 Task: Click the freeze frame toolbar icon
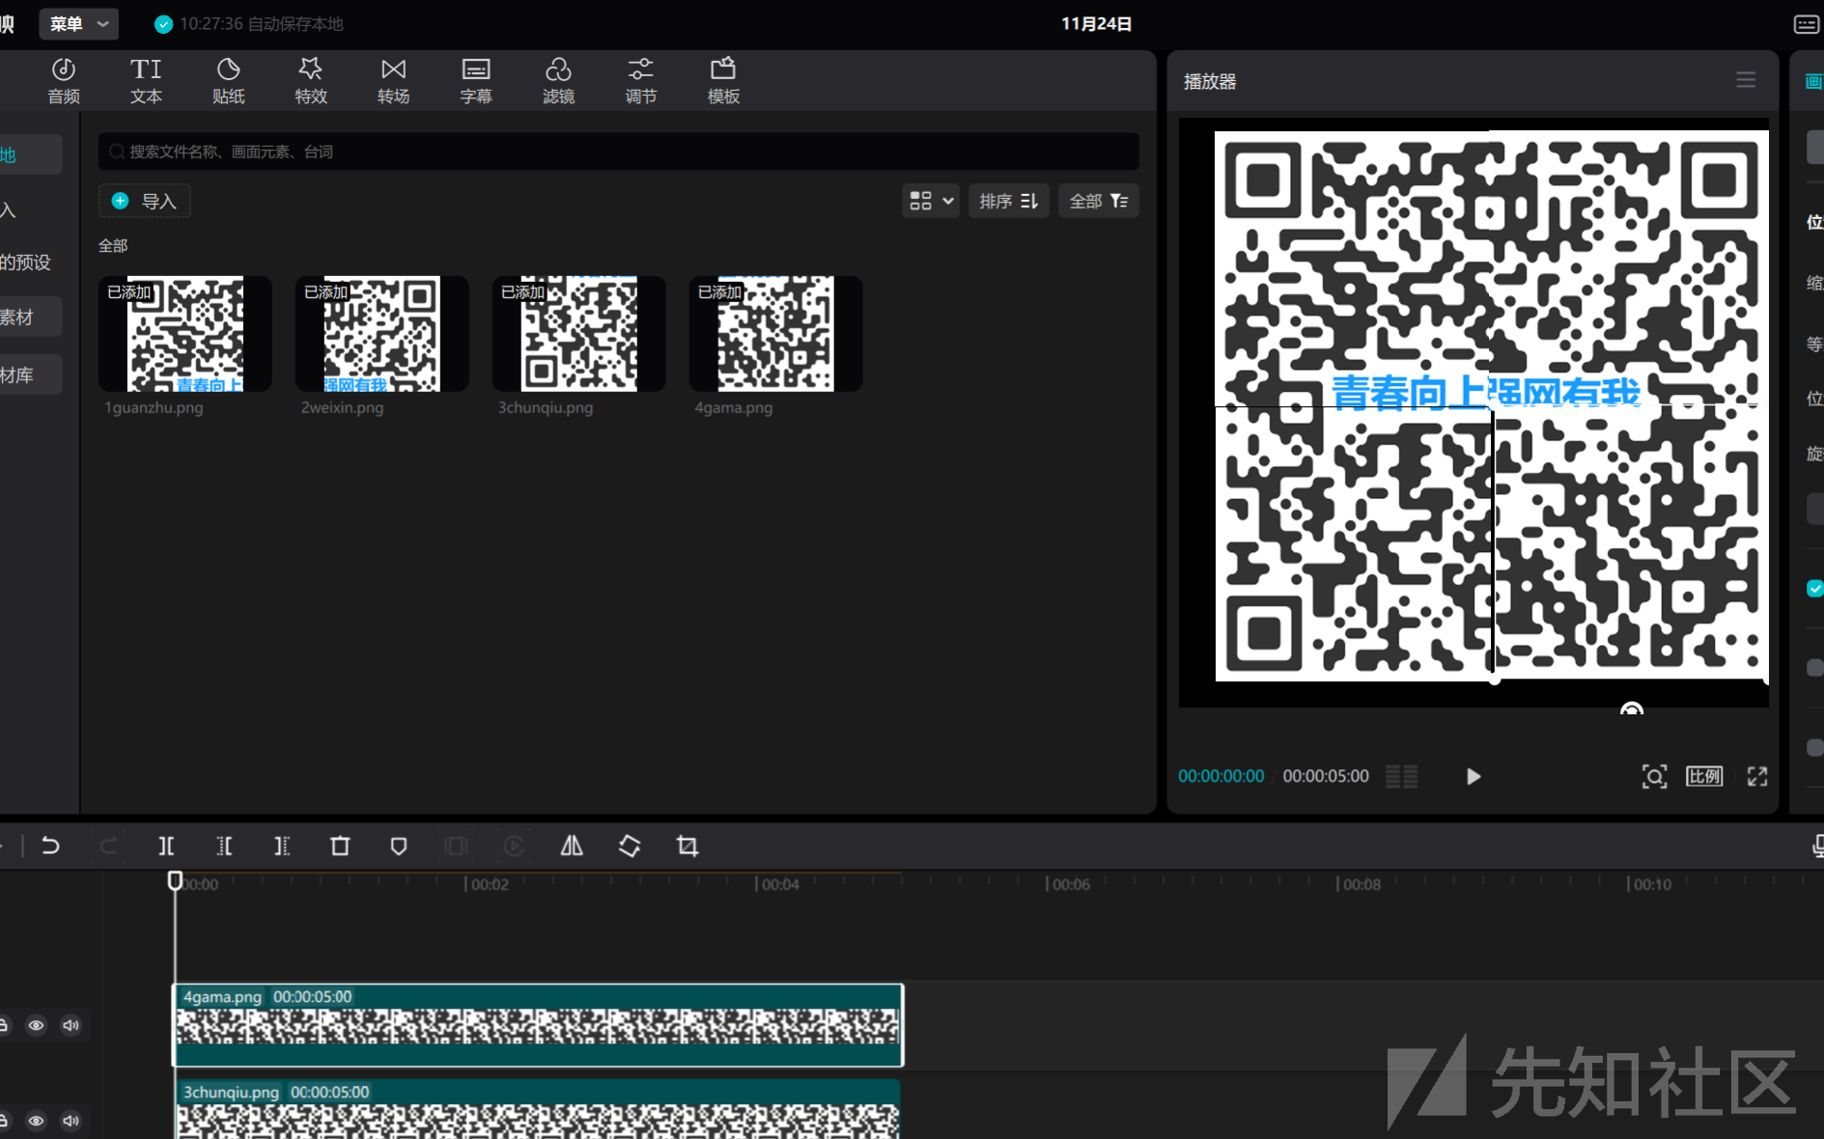pyautogui.click(x=456, y=847)
